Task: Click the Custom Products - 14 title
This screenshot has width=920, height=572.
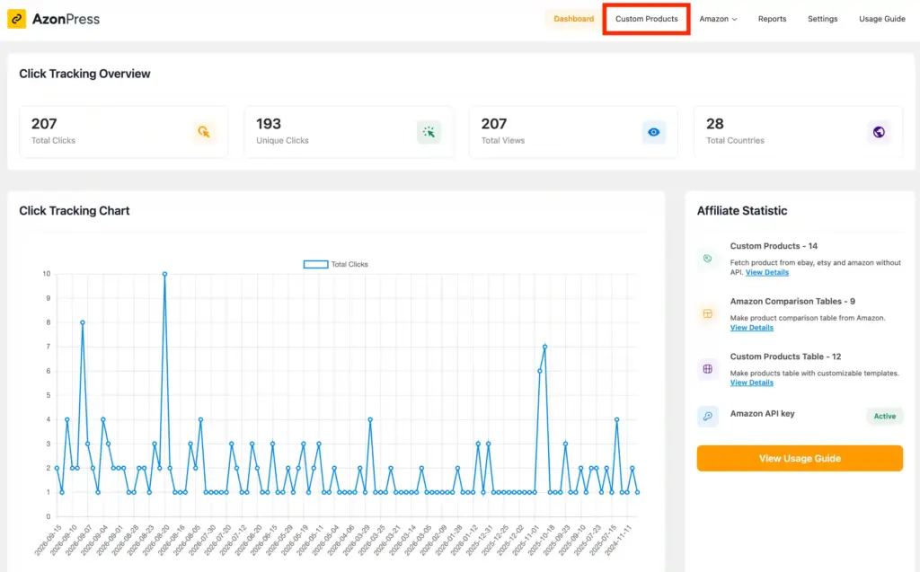Action: click(774, 246)
